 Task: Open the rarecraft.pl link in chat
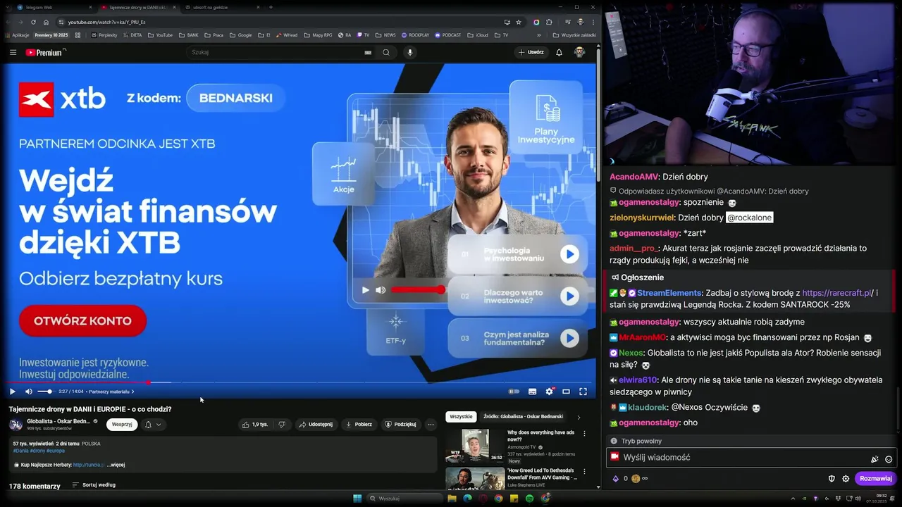point(837,293)
